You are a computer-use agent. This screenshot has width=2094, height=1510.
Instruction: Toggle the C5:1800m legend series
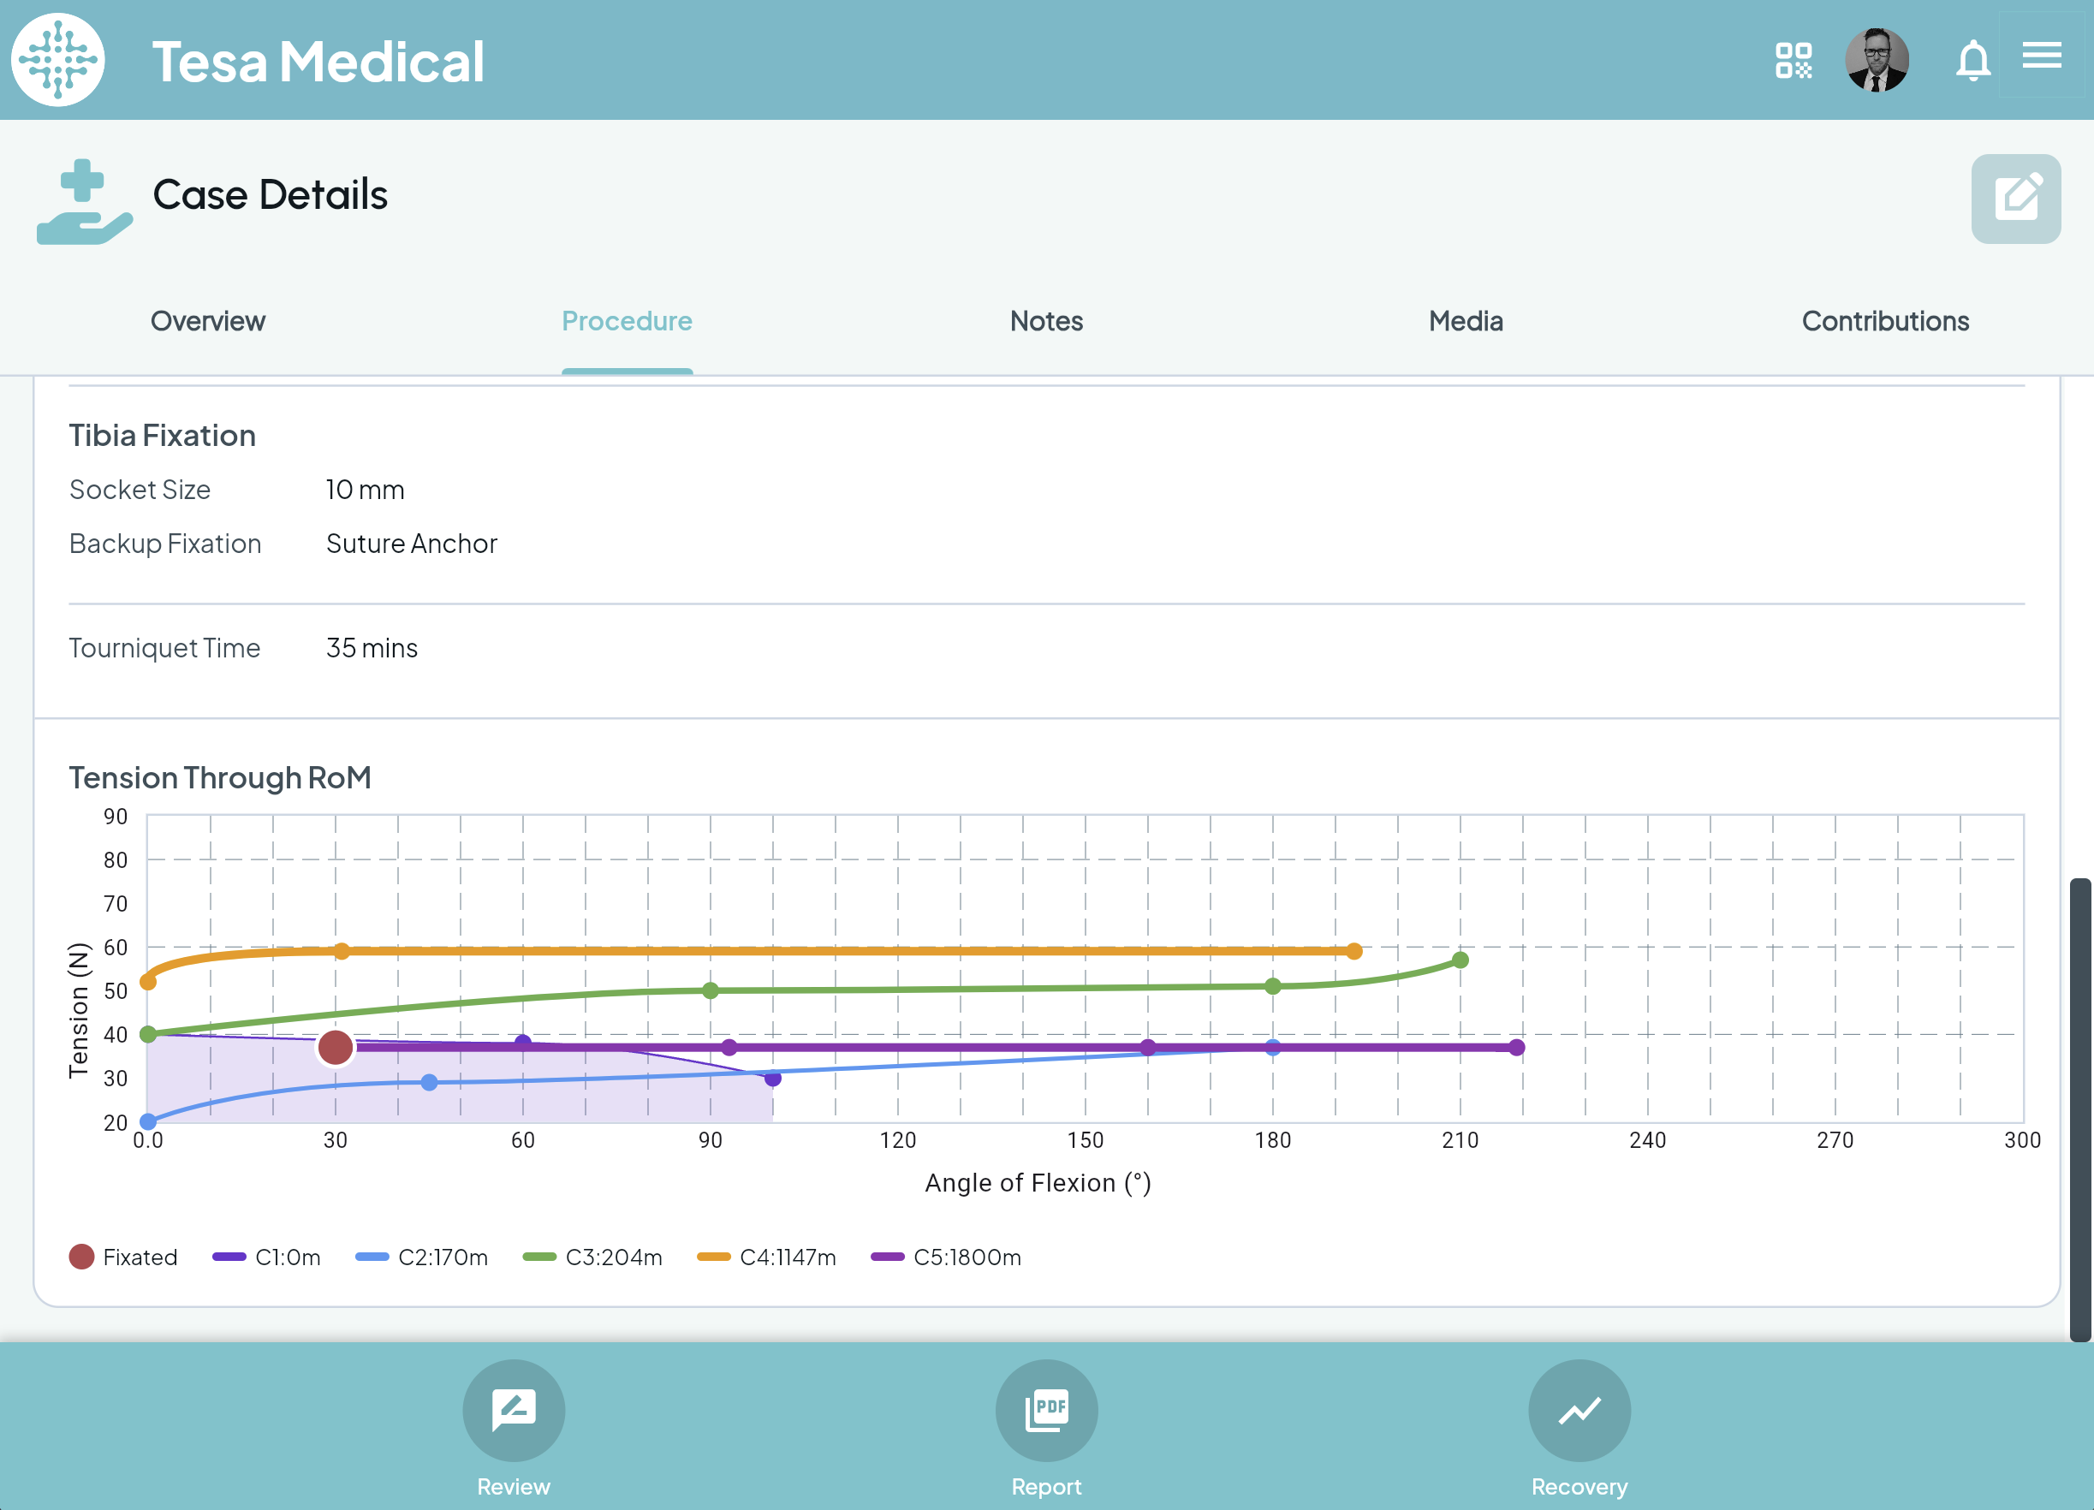click(945, 1257)
